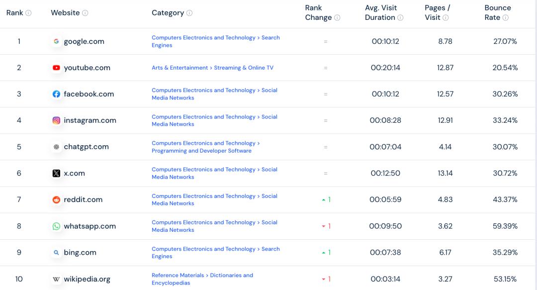Image resolution: width=537 pixels, height=290 pixels.
Task: Click the ChatGPT favicon icon
Action: tap(57, 147)
